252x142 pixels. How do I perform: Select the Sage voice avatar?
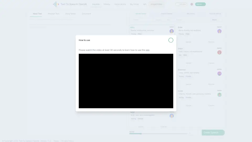[x=172, y=116]
